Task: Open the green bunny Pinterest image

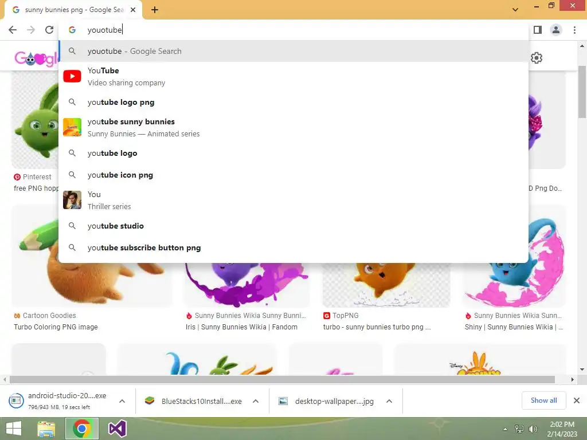Action: [35, 120]
